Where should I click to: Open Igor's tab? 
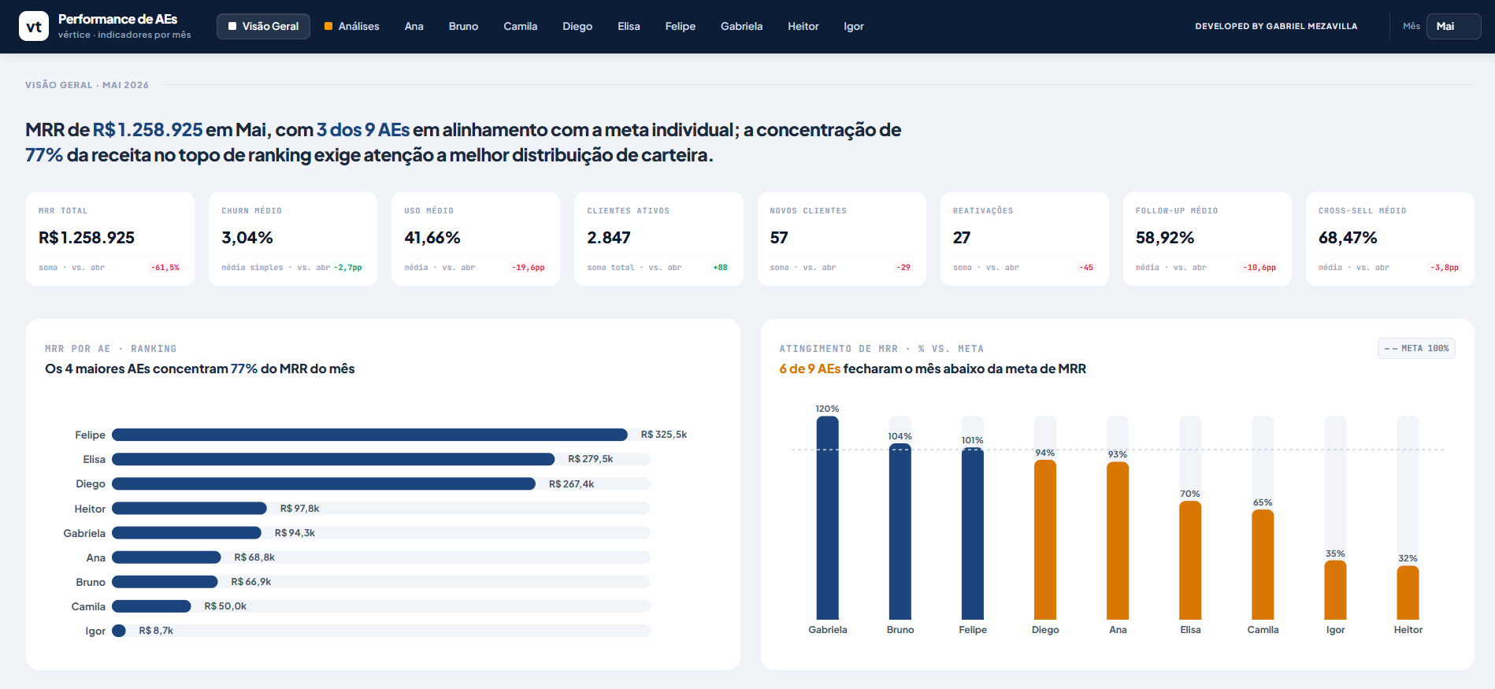coord(853,26)
